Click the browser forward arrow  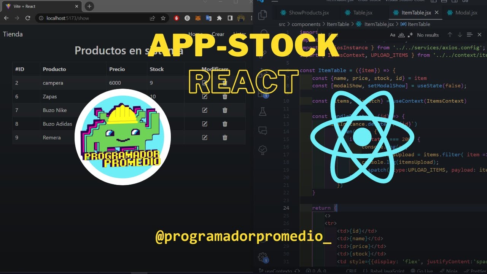(x=17, y=18)
